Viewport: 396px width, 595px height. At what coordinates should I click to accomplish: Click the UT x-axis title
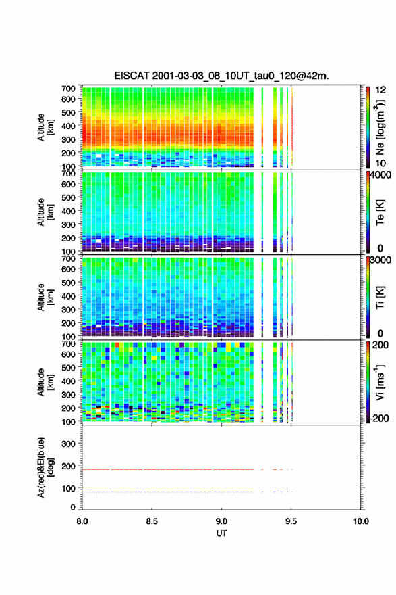[221, 533]
